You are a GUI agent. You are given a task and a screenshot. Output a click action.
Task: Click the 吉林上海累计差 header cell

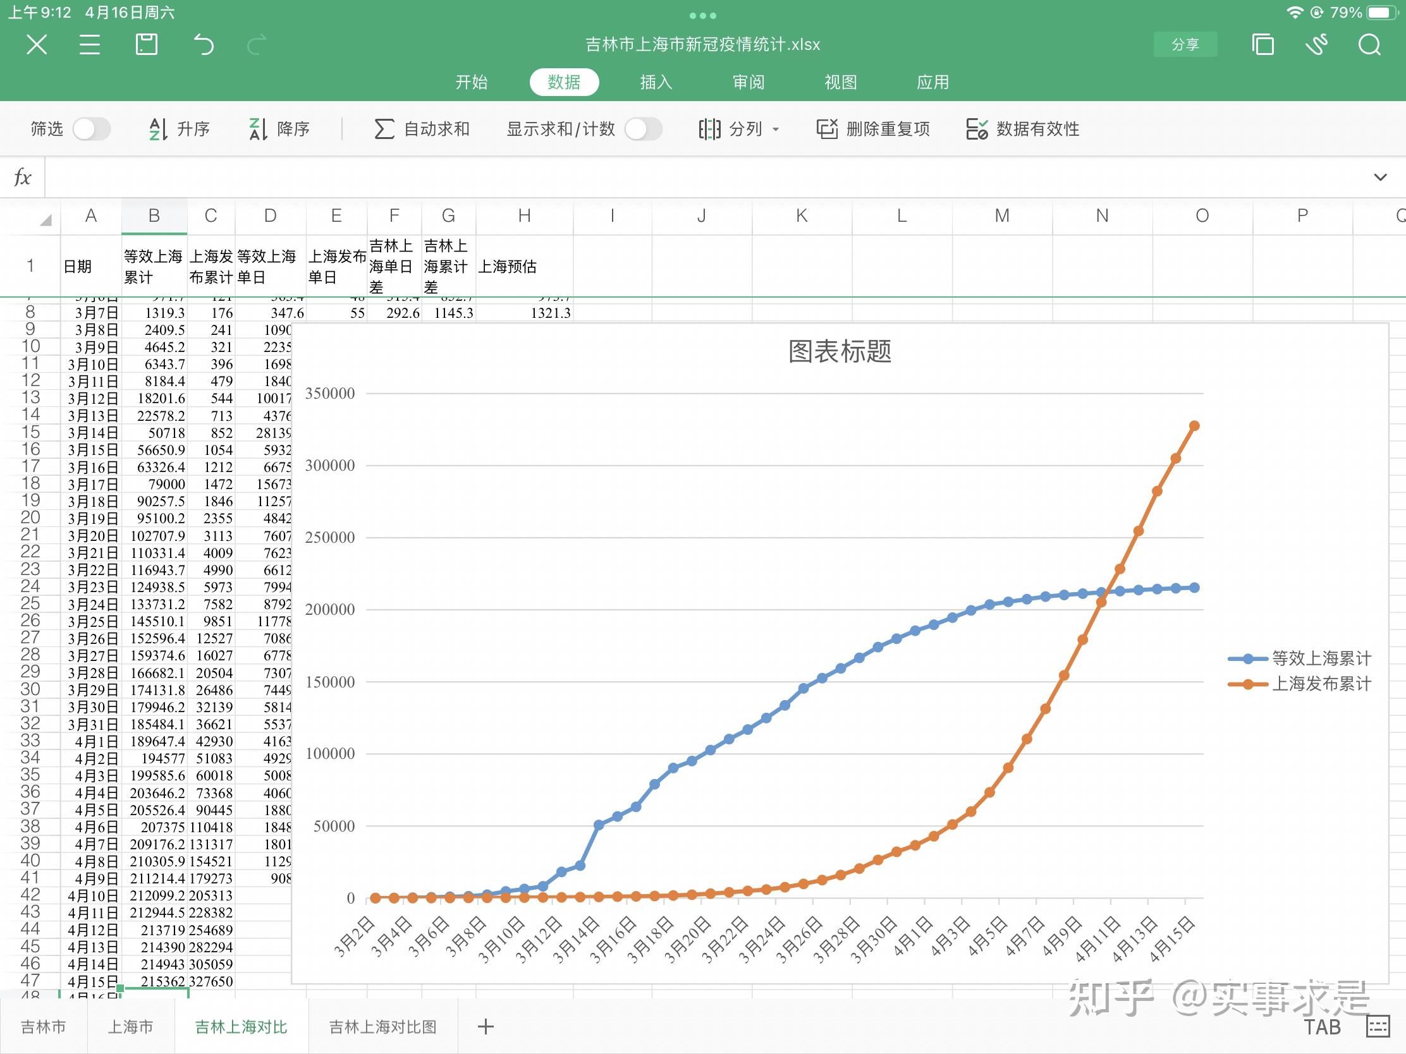coord(448,266)
